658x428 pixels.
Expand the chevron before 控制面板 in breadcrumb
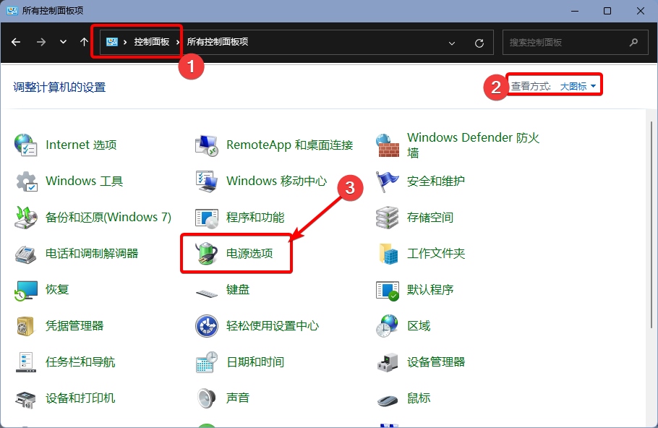pos(125,42)
